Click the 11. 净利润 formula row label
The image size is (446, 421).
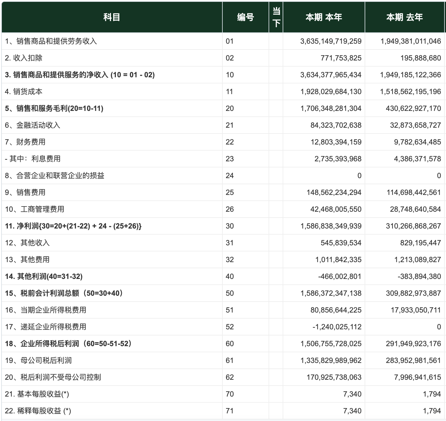coord(73,226)
